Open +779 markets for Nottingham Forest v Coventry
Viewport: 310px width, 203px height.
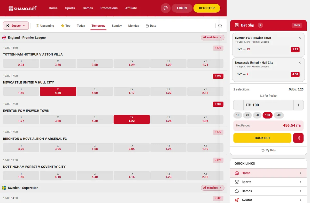click(218, 160)
